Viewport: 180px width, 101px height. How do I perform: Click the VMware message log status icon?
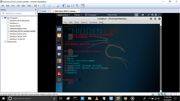coord(176,94)
